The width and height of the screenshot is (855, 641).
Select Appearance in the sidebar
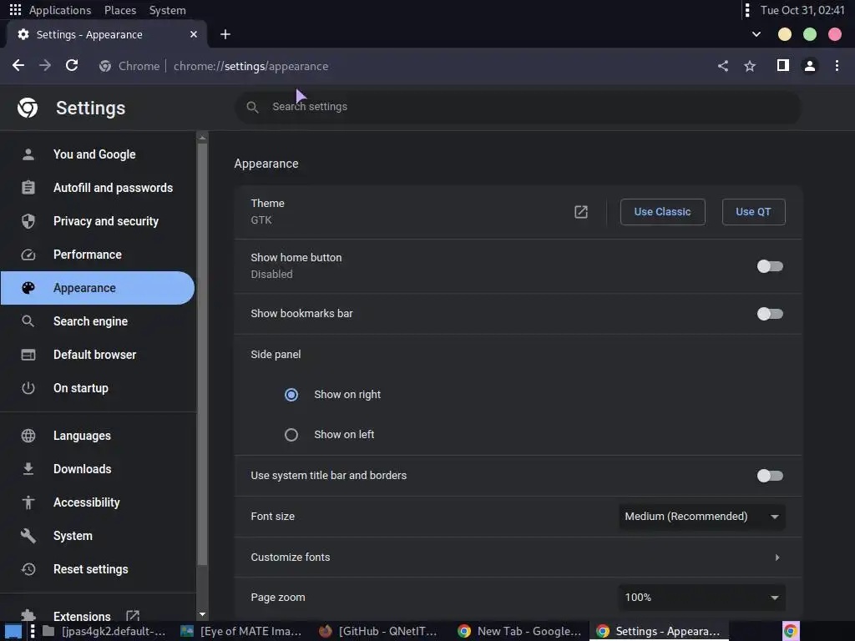pos(98,288)
